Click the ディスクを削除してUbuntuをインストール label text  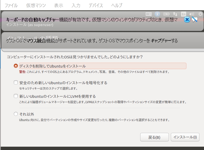53,66
